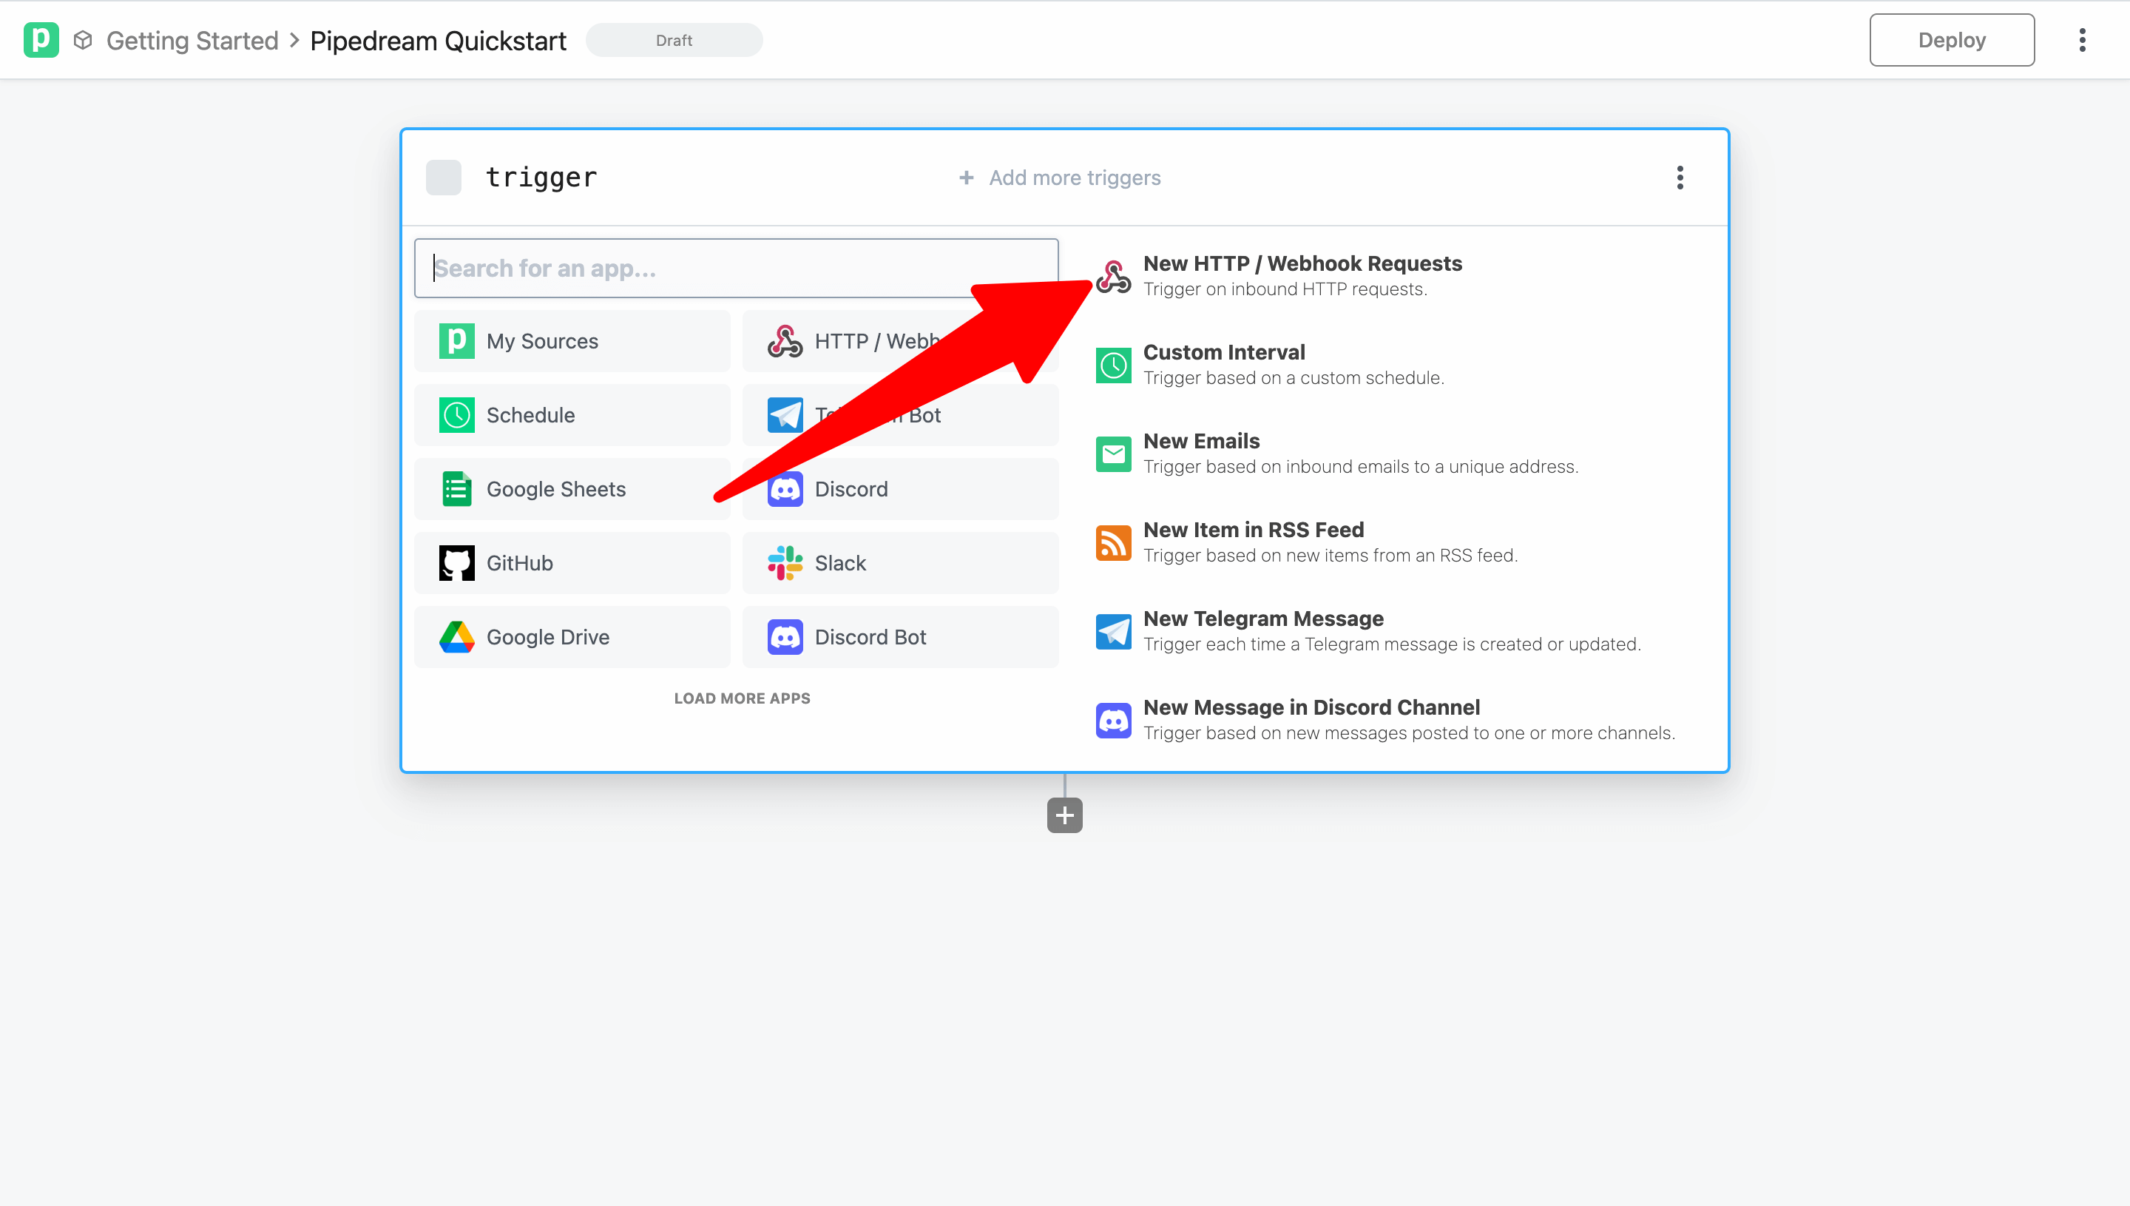Select the Discord app icon
This screenshot has height=1206, width=2130.
[x=784, y=489]
